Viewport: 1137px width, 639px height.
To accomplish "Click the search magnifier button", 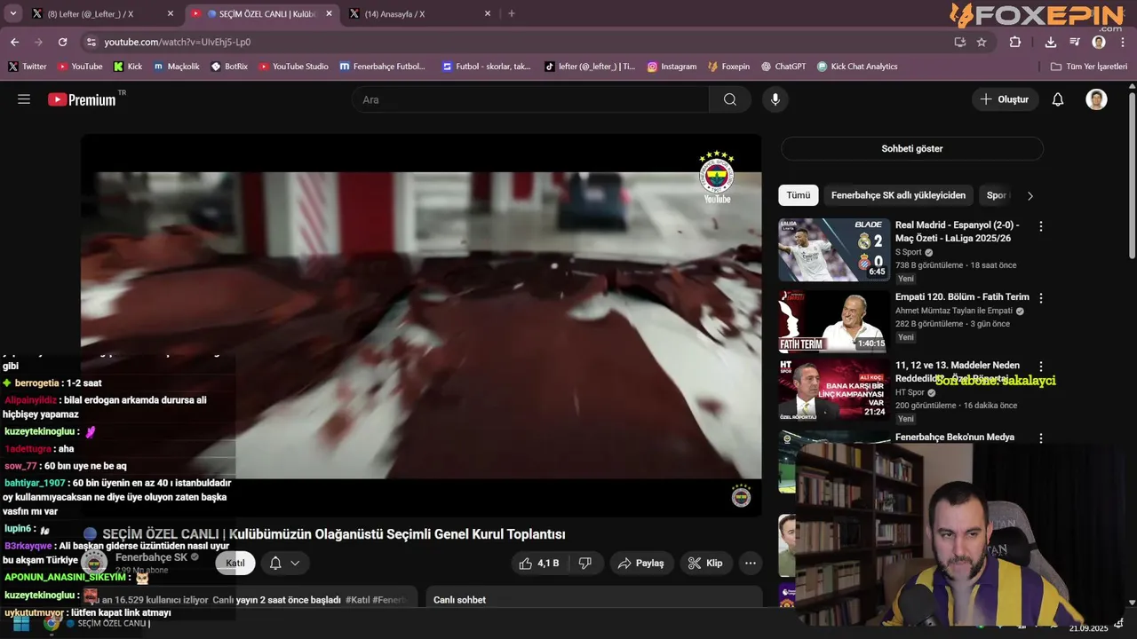I will pos(730,99).
